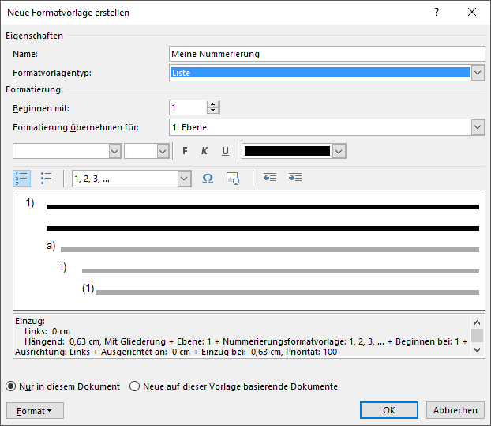Open the font name dropdown
The height and width of the screenshot is (426, 491).
tap(114, 151)
